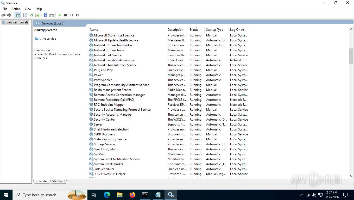Toggle Show/Hide Console Tree button
The width and height of the screenshot is (354, 200).
point(17,15)
